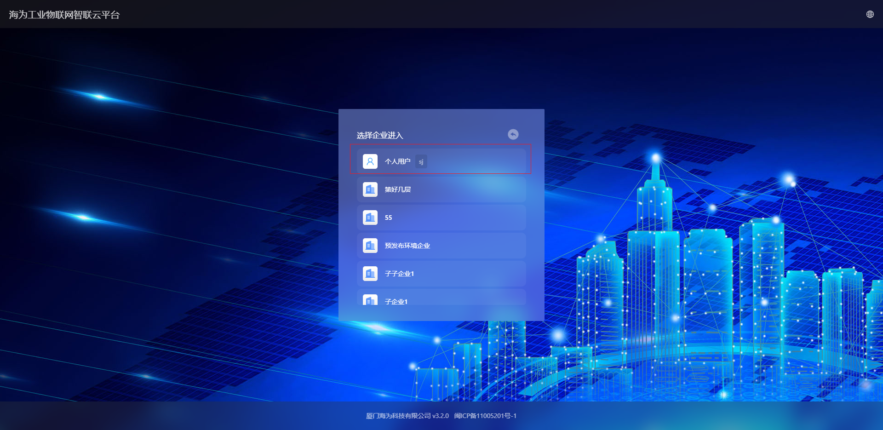Click the back arrow in enterprise panel
The image size is (883, 430).
pos(513,134)
